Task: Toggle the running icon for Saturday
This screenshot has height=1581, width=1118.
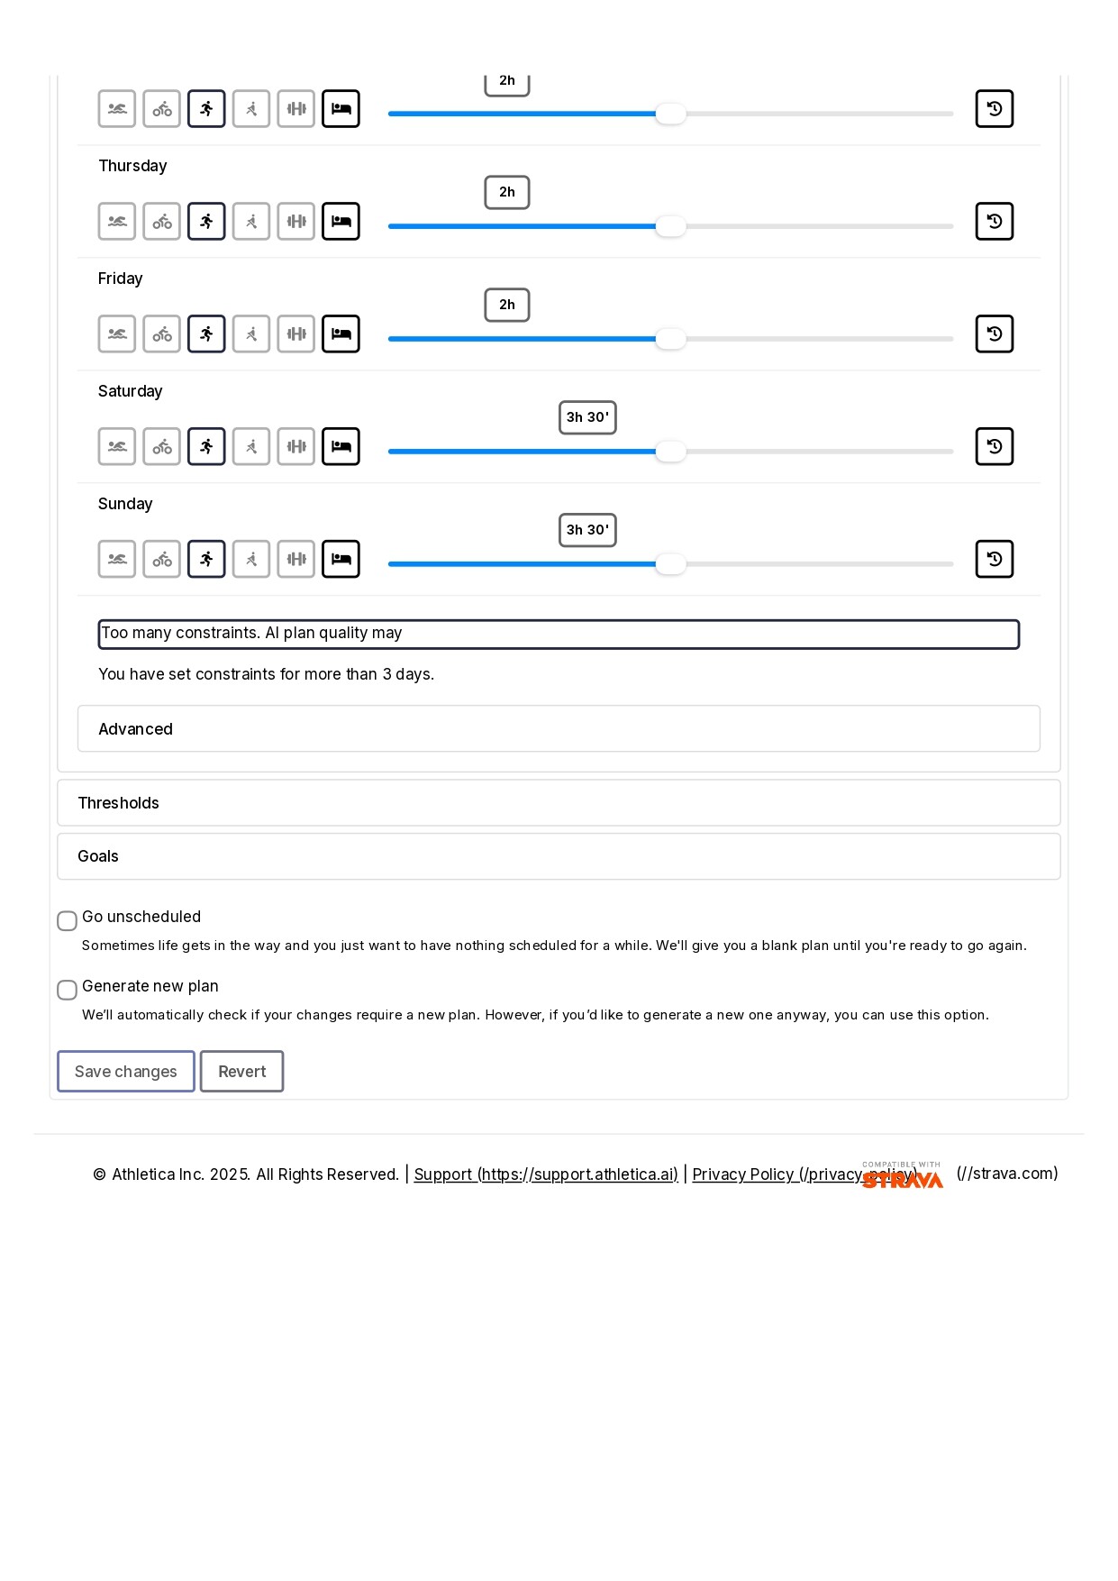Action: (x=206, y=447)
